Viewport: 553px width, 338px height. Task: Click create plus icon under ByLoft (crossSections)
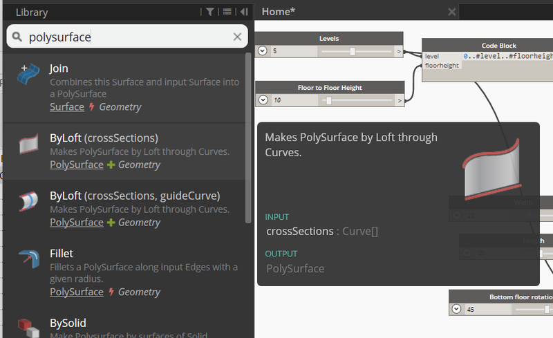tap(111, 165)
